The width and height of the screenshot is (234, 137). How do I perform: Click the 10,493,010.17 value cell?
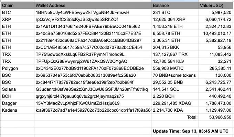(x=215, y=34)
